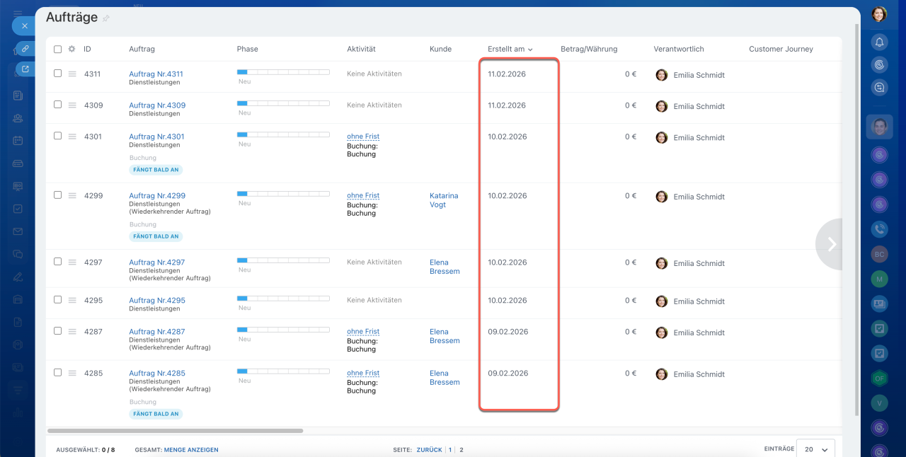Tick the checkbox for order 4309
906x457 pixels.
coord(58,105)
